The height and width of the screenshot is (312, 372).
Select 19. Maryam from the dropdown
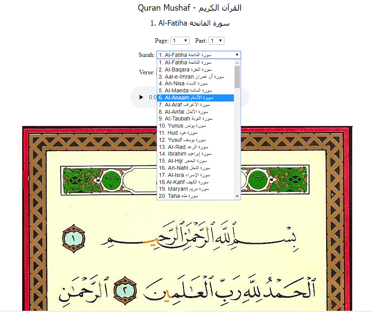[x=195, y=189]
